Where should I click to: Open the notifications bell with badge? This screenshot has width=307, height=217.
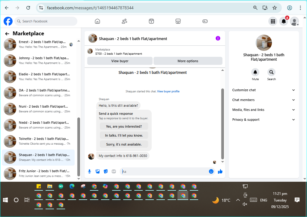[x=284, y=21]
